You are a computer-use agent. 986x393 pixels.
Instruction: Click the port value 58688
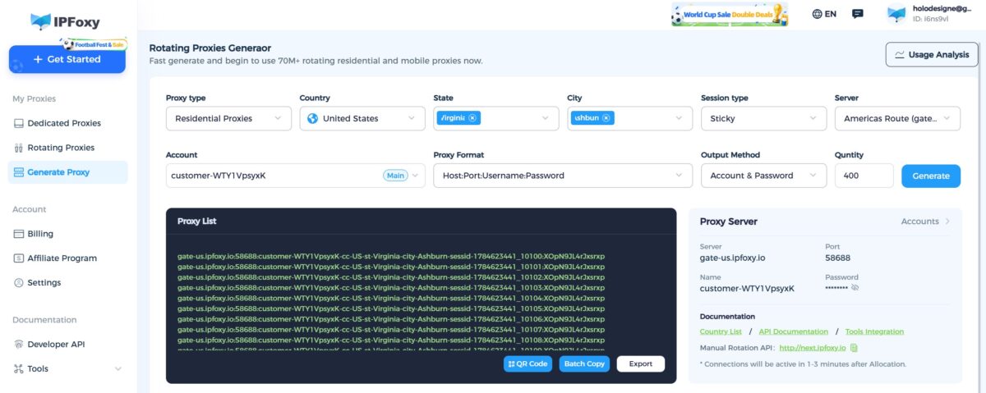tap(837, 258)
